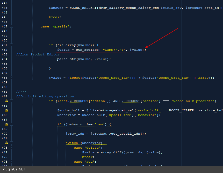This screenshot has height=173, width=223.
Task: Collapse the switch ($behavior) block fold marker
Action: (x=11, y=143)
